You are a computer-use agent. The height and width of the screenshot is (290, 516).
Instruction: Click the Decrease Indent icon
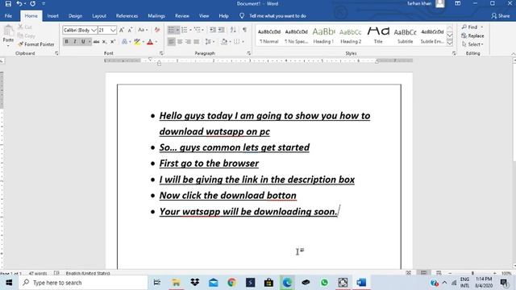213,30
